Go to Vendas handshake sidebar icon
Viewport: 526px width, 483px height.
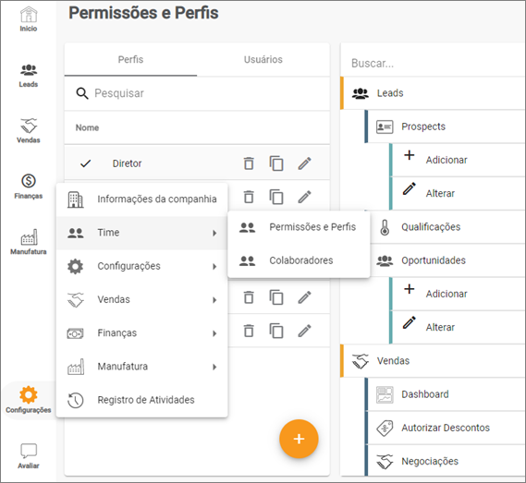[29, 131]
